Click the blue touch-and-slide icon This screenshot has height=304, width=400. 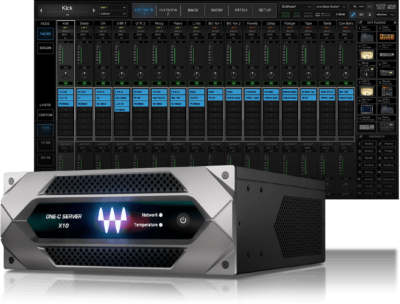click(353, 15)
